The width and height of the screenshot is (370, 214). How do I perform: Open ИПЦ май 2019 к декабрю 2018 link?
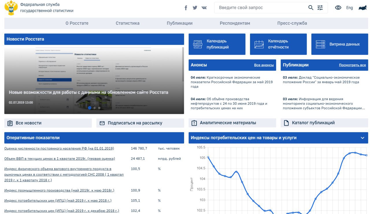[62, 211]
